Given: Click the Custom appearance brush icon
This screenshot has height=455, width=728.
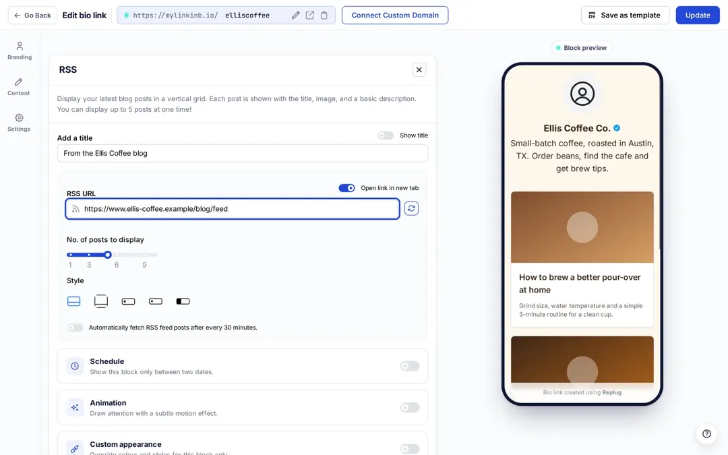Looking at the screenshot, I should click(75, 448).
